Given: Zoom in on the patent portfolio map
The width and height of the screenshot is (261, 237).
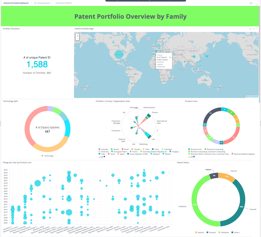Looking at the screenshot, I should (77, 36).
